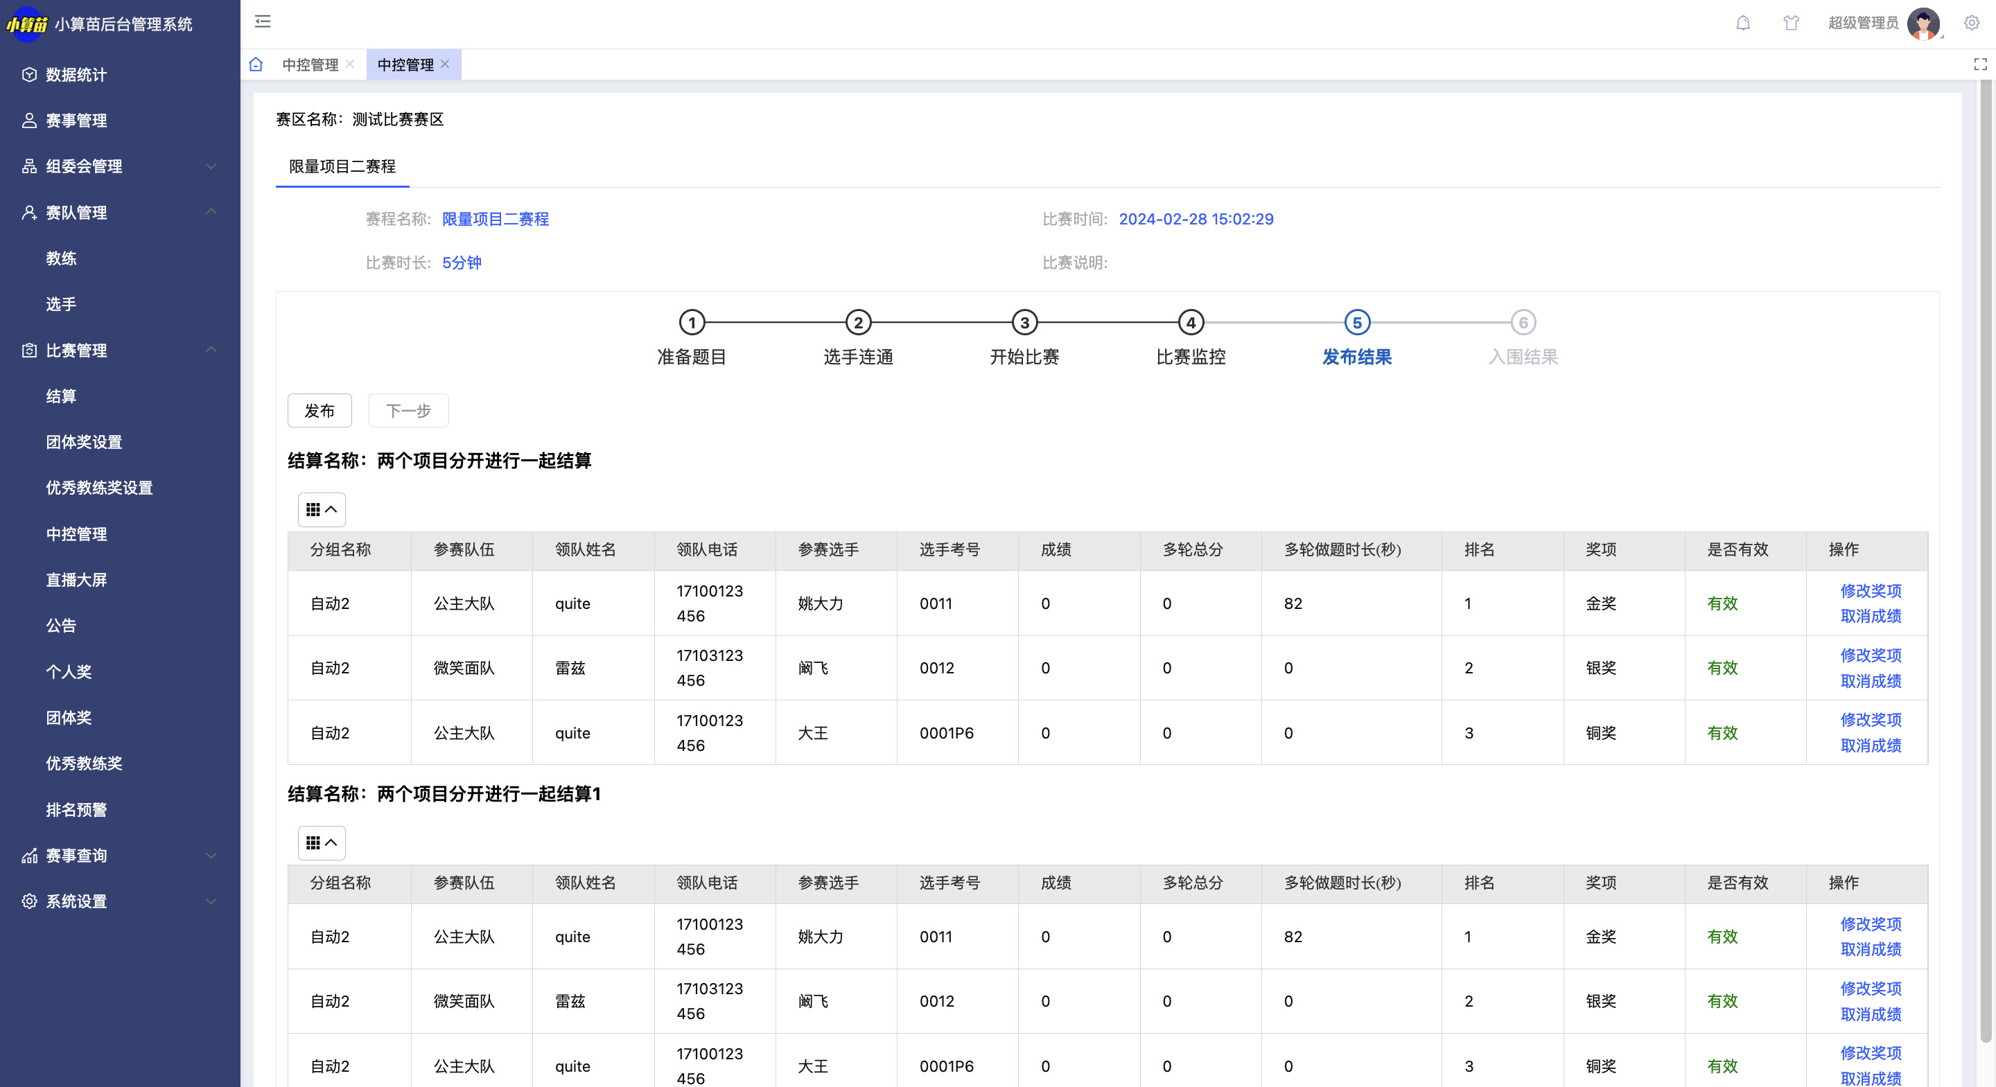Collapse 赛队管理 menu
Viewport: 1996px width, 1087px height.
(x=120, y=212)
